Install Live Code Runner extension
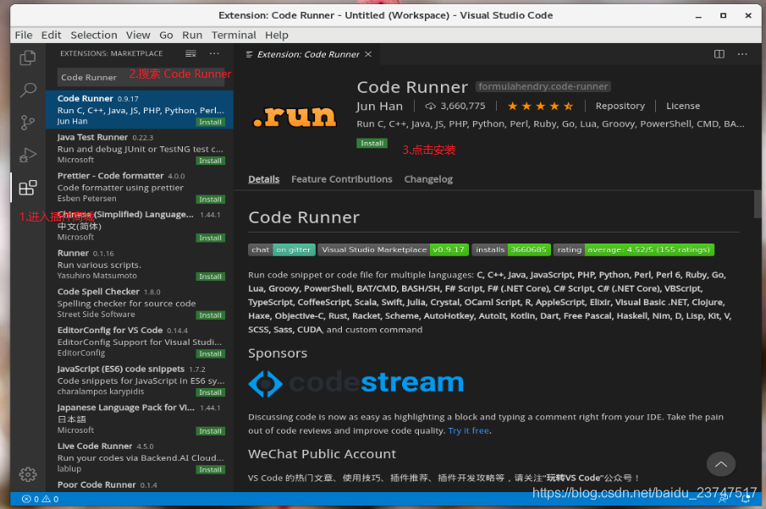766x509 pixels. (x=210, y=469)
